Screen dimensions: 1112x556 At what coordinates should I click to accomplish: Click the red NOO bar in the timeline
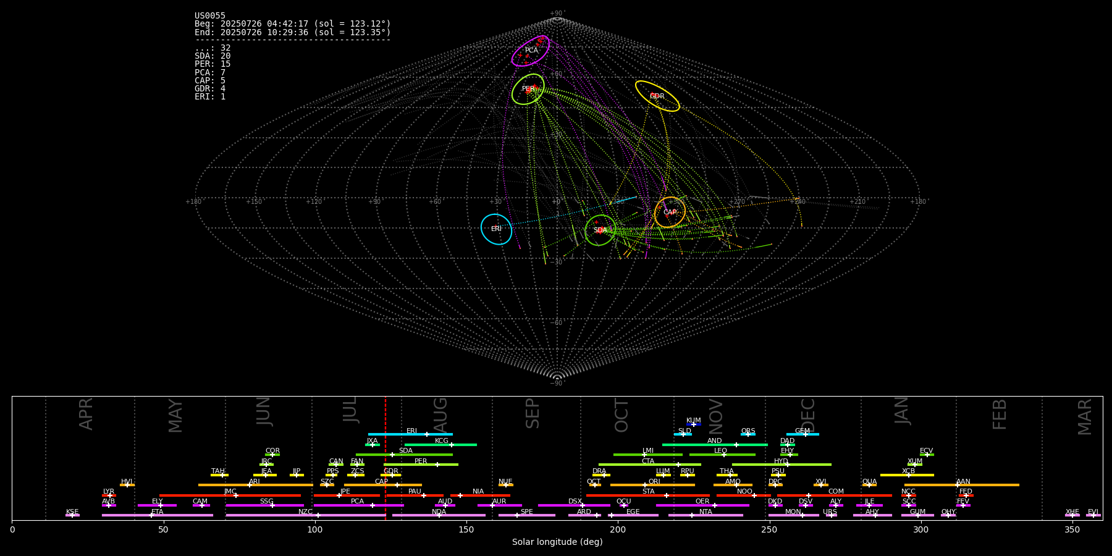744,495
